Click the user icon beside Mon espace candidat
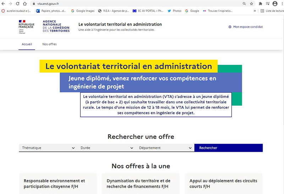This screenshot has height=194, width=284. coord(230,27)
